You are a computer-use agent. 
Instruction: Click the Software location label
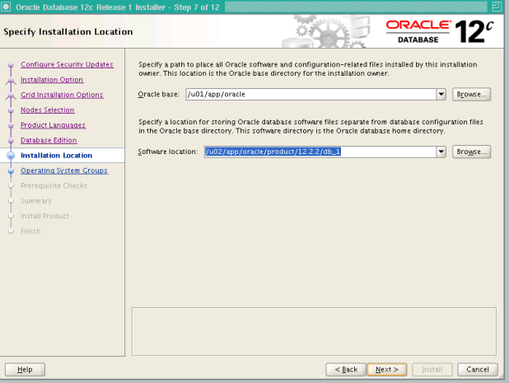coord(167,152)
